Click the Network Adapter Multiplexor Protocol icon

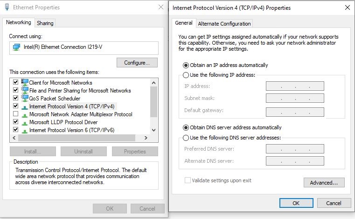(x=24, y=115)
